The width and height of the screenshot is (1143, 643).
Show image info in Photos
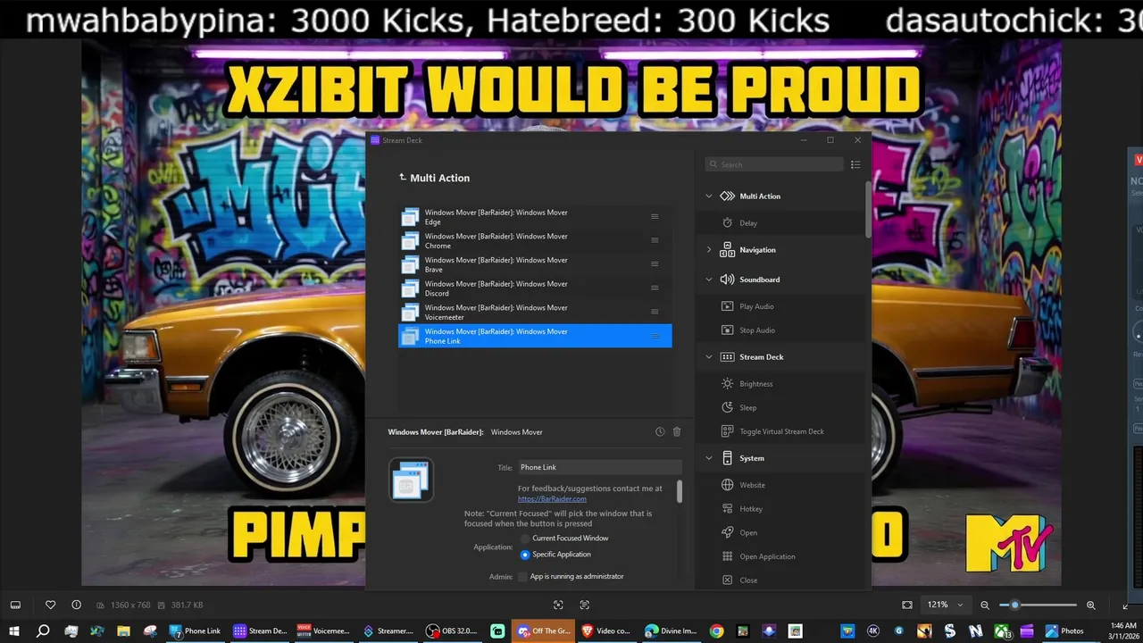point(76,605)
